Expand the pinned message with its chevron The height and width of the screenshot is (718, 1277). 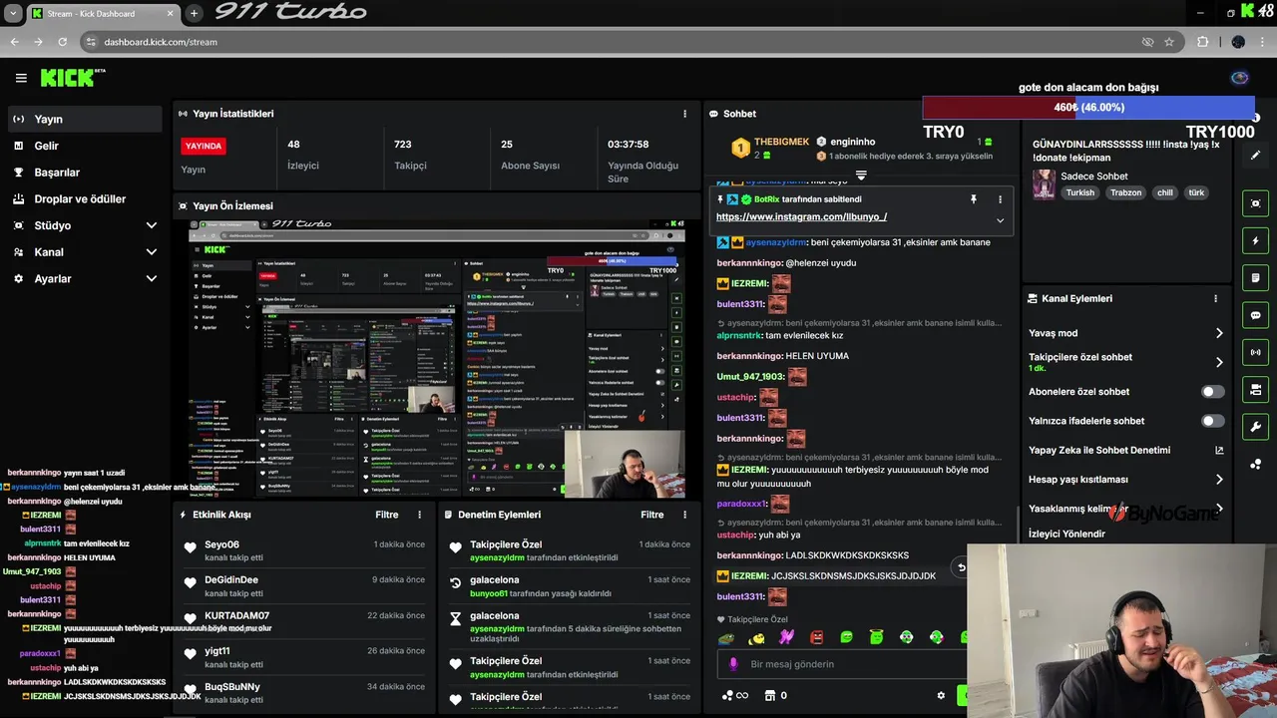[x=1000, y=220]
